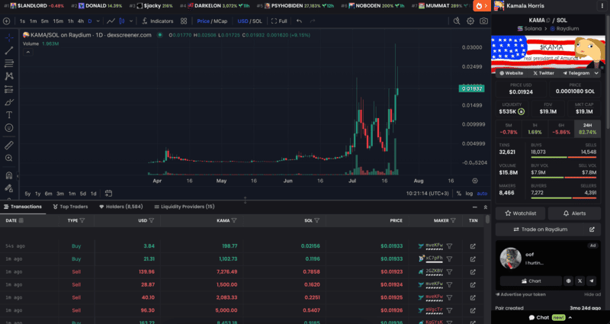Open the token Website link
Screen dimensions: 610x324
point(511,73)
